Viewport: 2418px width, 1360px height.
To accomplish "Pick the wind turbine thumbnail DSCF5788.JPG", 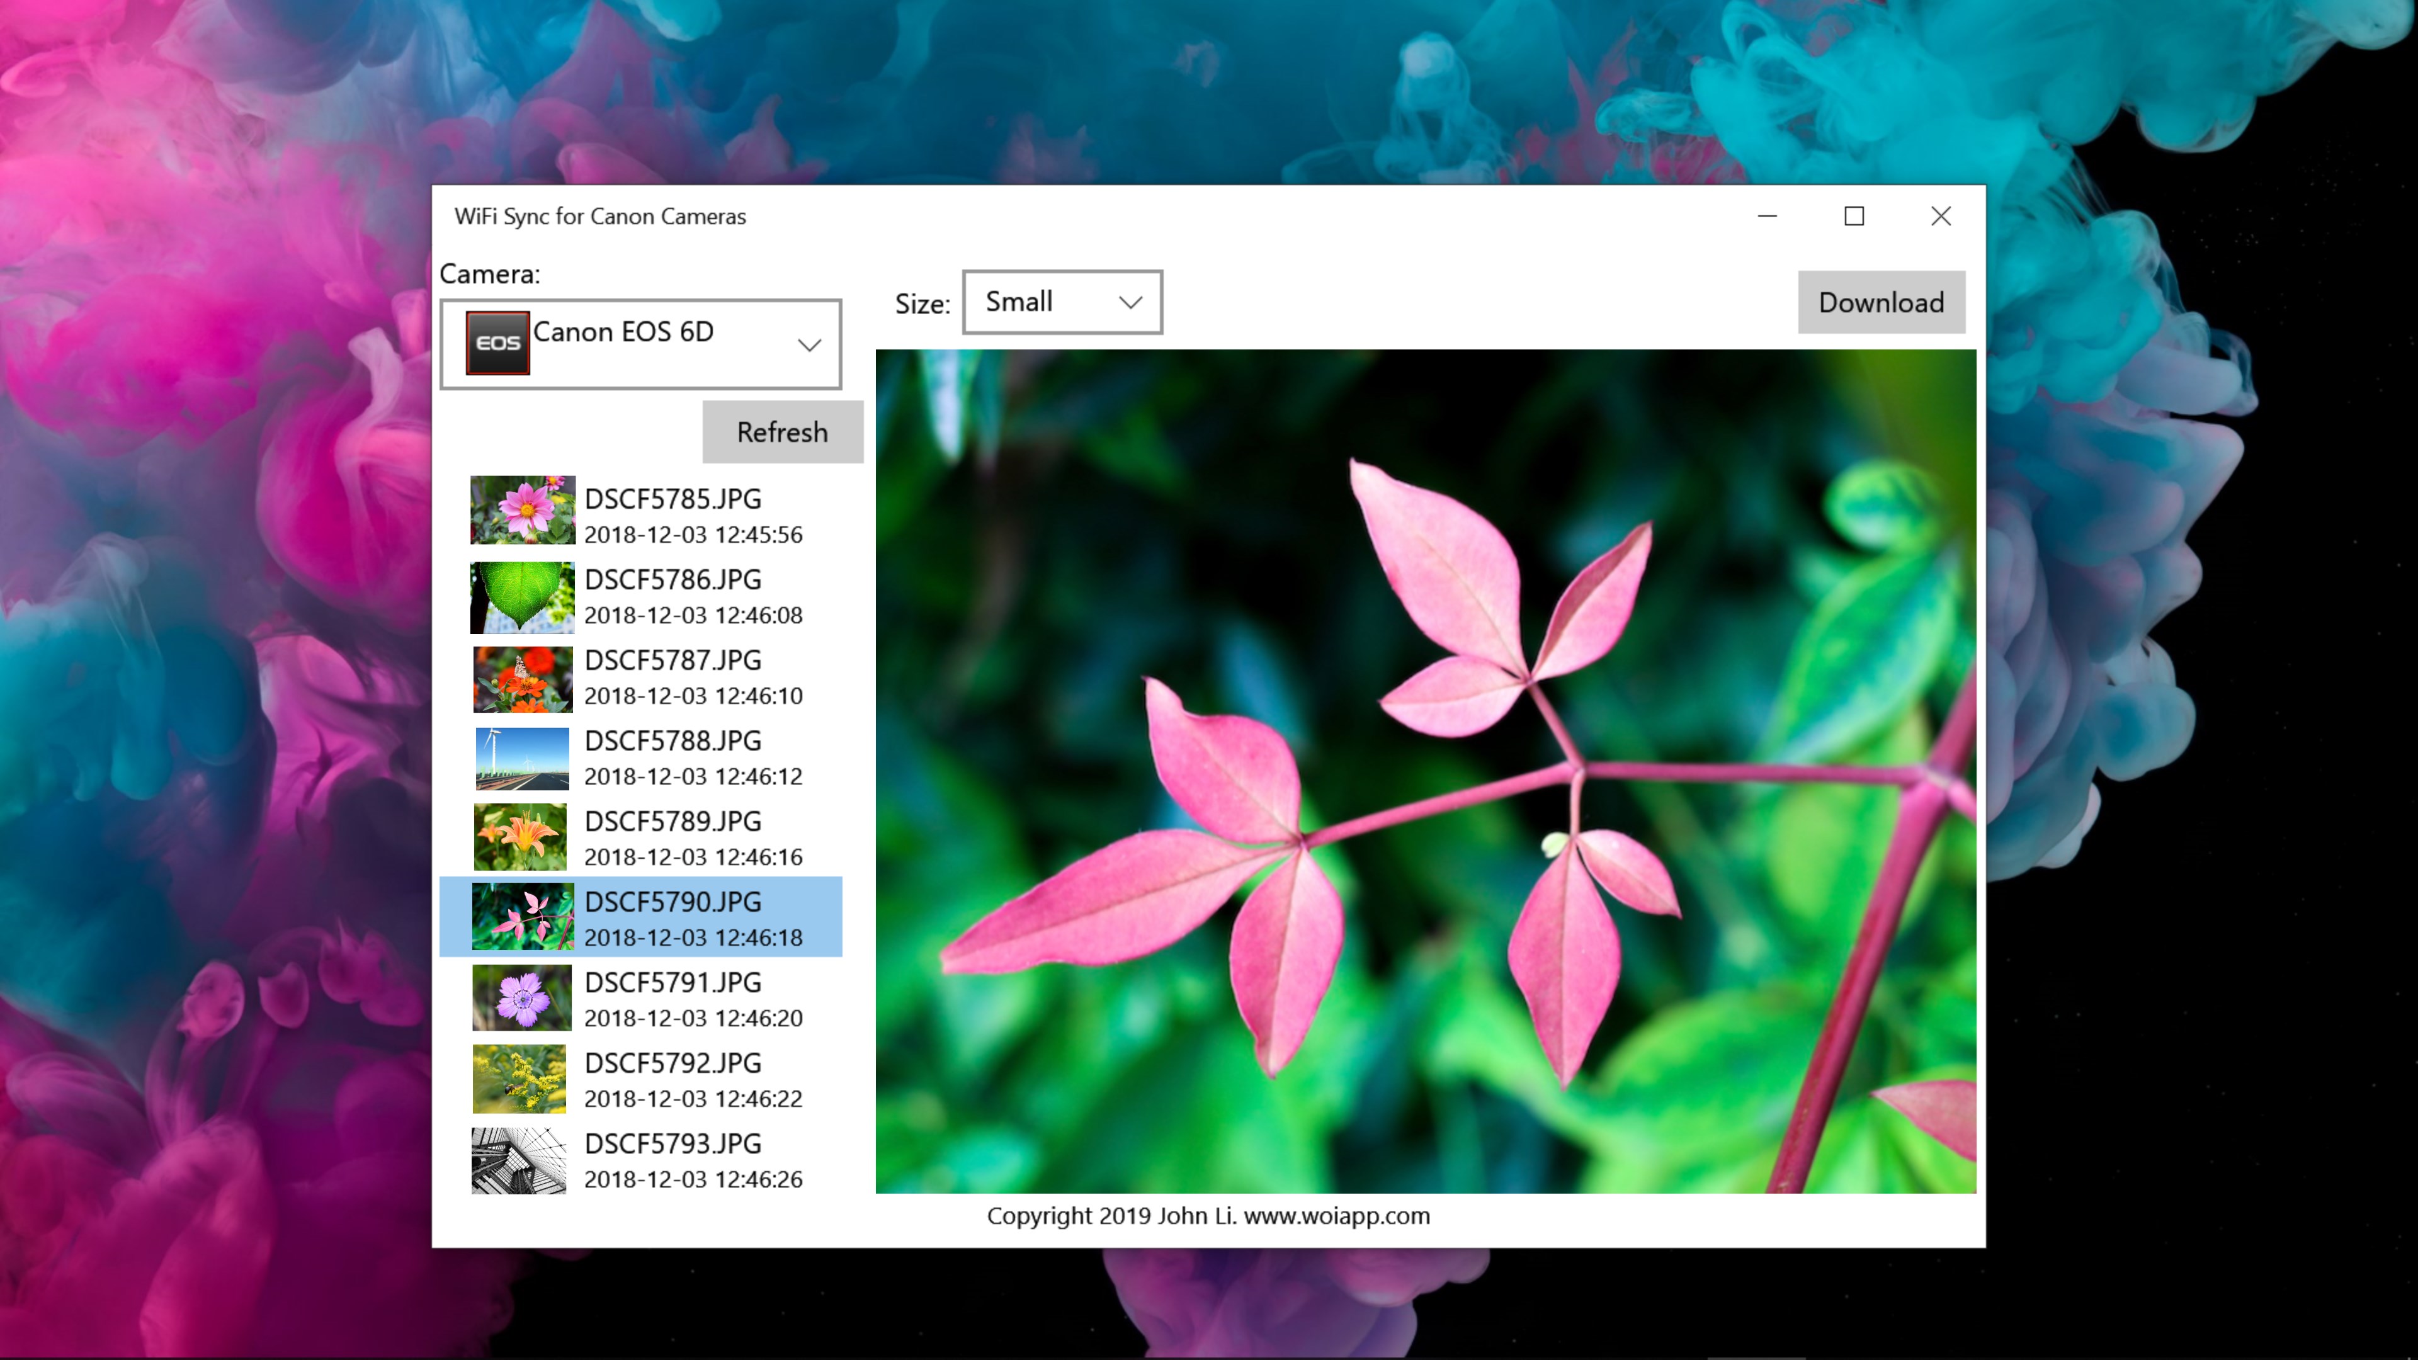I will click(x=522, y=758).
